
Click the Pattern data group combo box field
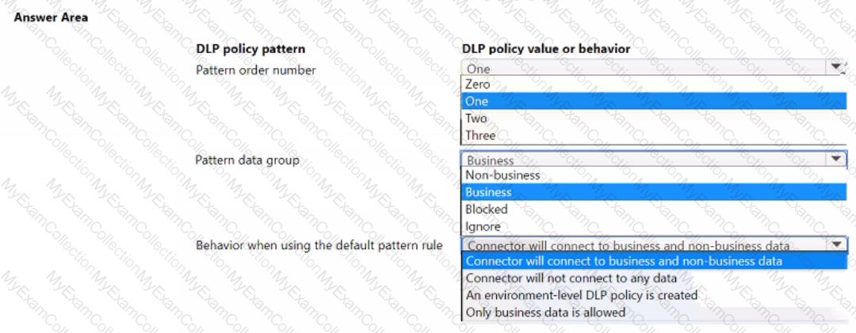(x=642, y=160)
